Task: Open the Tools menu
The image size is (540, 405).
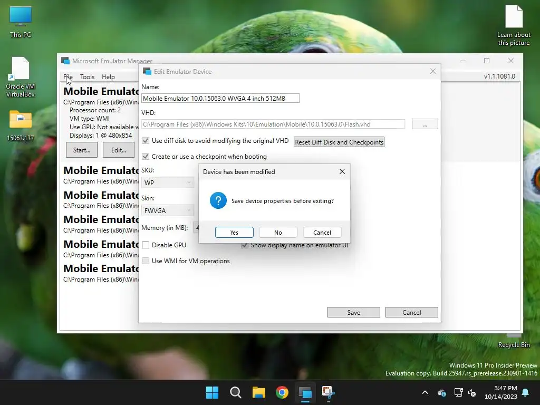Action: (87, 77)
